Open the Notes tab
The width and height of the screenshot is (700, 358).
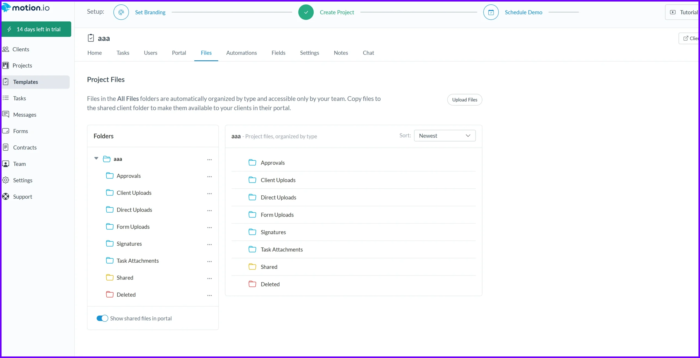tap(341, 53)
